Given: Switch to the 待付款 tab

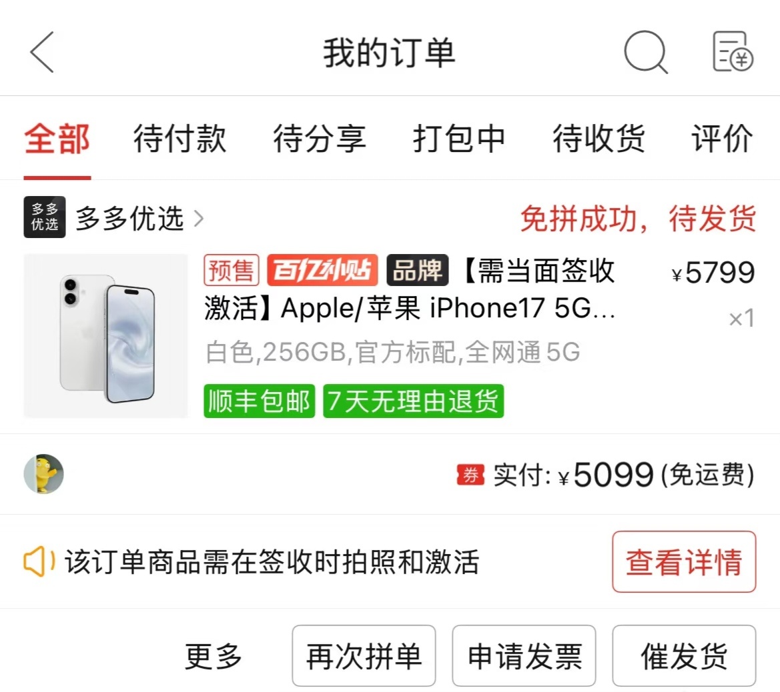Looking at the screenshot, I should click(179, 139).
